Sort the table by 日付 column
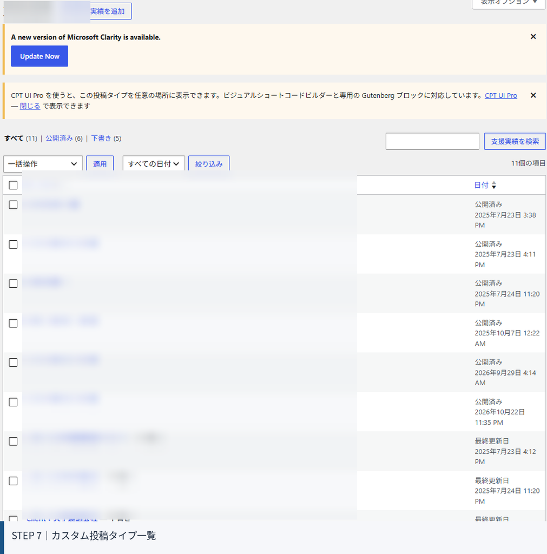 (x=481, y=185)
